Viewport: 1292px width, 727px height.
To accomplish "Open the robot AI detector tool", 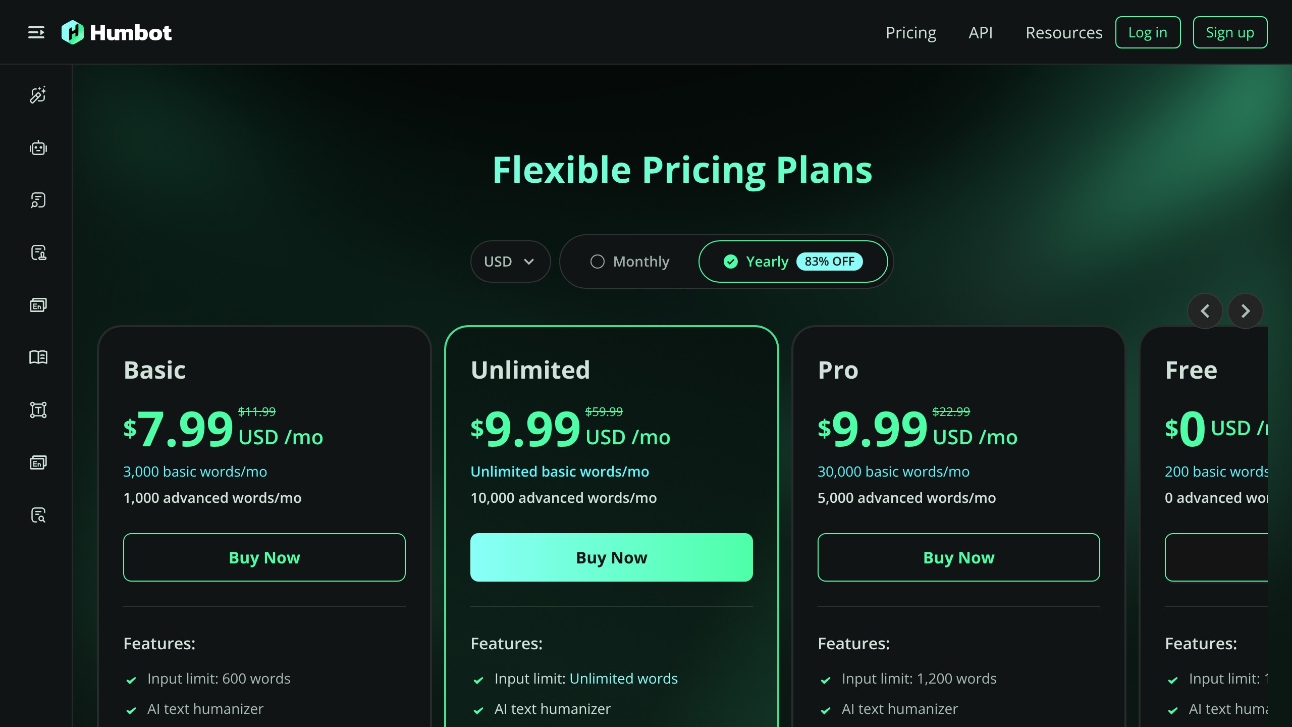I will (x=38, y=148).
